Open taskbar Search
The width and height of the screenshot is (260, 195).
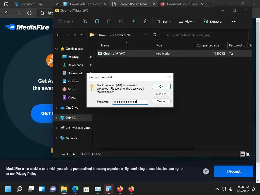point(20,189)
